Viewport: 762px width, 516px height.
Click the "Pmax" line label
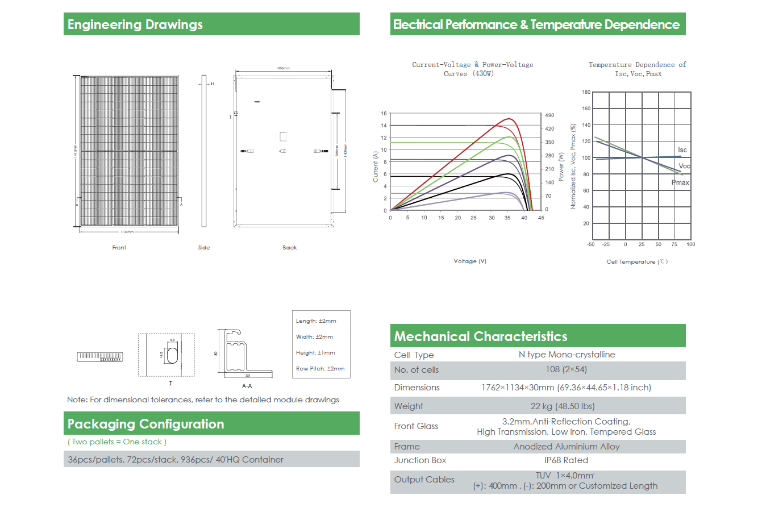pos(680,182)
